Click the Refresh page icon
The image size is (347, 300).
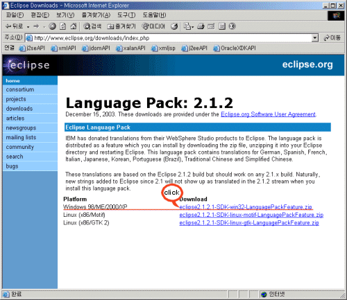[62, 26]
